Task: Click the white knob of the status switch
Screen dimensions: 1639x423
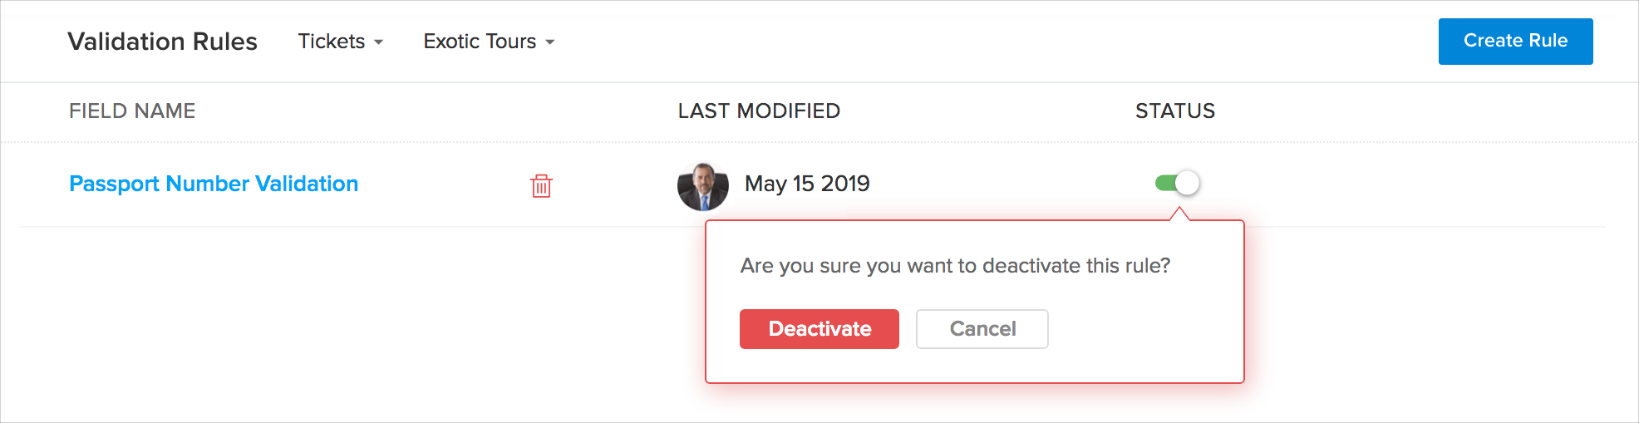Action: (x=1187, y=183)
